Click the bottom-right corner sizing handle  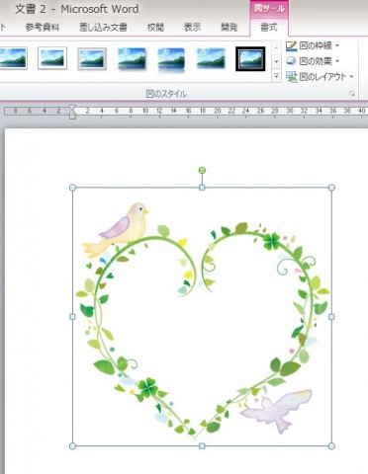[x=331, y=446]
